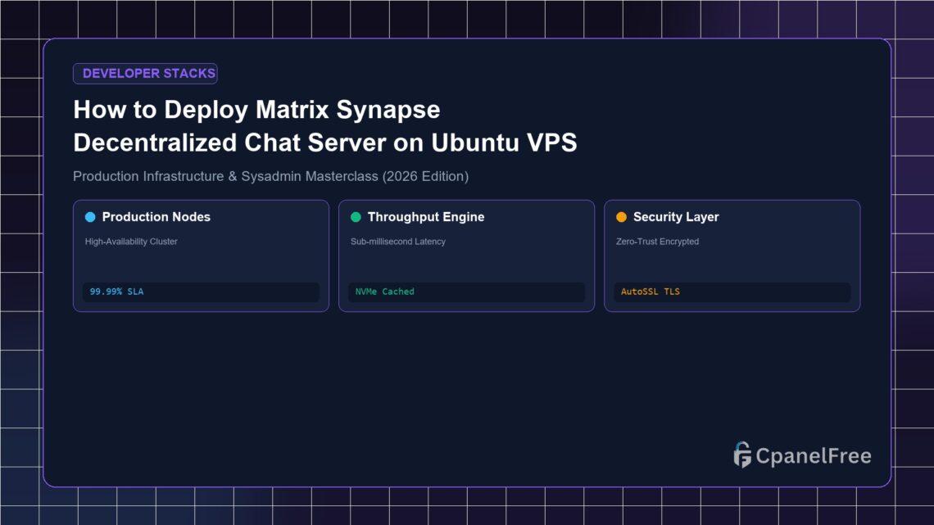
Task: Click the CpanelFree brand name text
Action: [x=814, y=456]
